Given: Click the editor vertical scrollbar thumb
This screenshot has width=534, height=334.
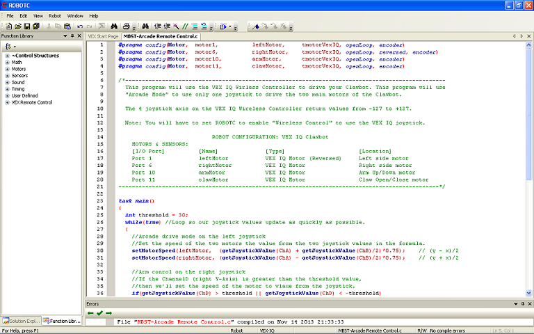Looking at the screenshot, I should (528, 114).
